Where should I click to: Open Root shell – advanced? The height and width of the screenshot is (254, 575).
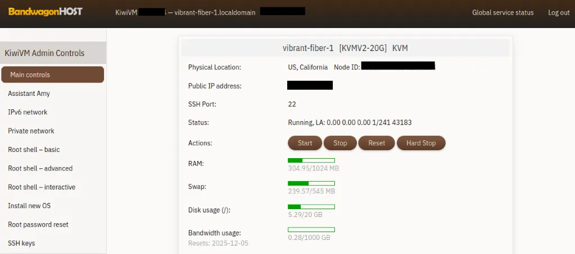(40, 168)
